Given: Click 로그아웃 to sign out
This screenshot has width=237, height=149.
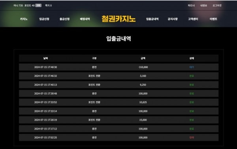Looking at the screenshot, I should click(x=217, y=6).
